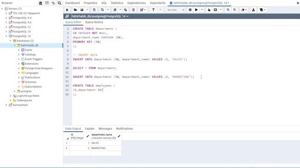The image size is (300, 168).
Task: Open the Save options dropdown arrow
Action: click(x=87, y=10)
